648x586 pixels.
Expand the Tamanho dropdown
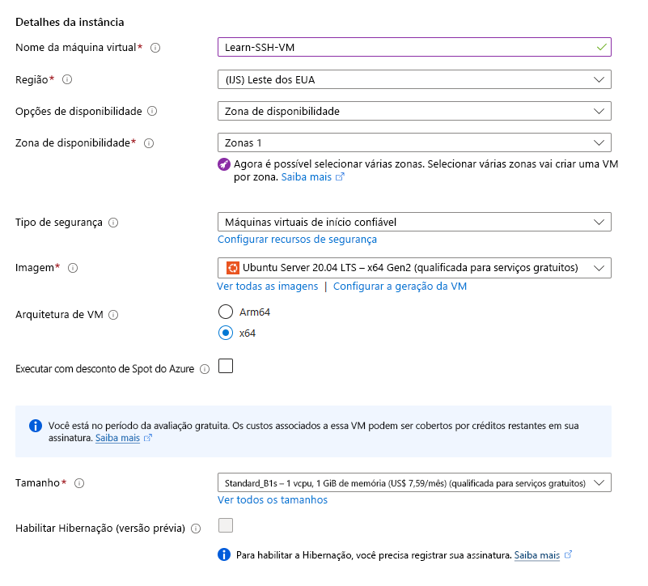click(x=414, y=482)
